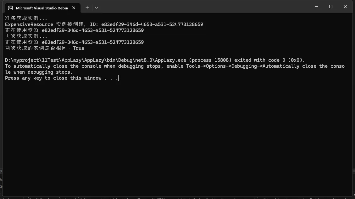Click the 'ExpensiveResource' word in the output
This screenshot has width=355, height=199.
pyautogui.click(x=29, y=24)
